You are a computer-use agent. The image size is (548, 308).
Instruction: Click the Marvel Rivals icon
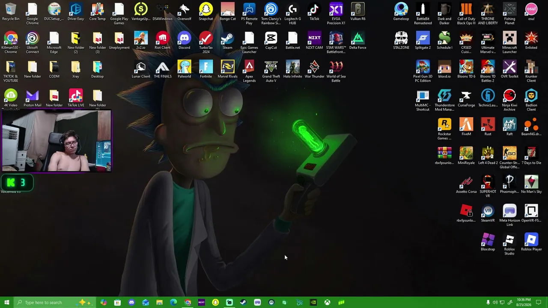(227, 70)
